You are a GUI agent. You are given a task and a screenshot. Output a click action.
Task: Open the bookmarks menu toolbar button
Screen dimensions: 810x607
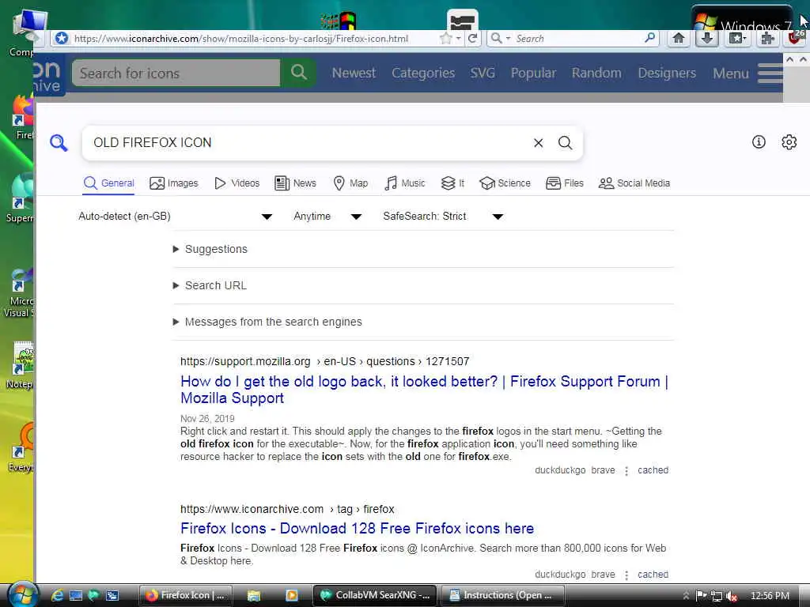point(737,38)
